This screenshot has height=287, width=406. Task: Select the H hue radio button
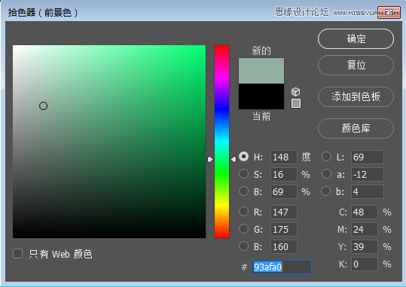(x=243, y=157)
